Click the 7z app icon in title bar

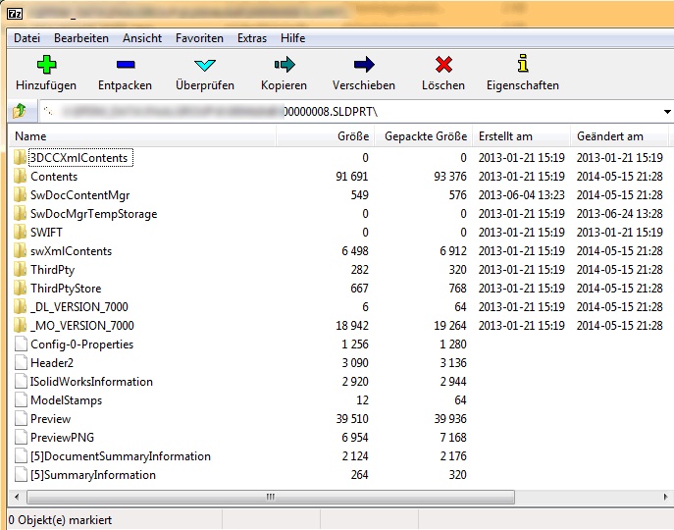coord(15,14)
